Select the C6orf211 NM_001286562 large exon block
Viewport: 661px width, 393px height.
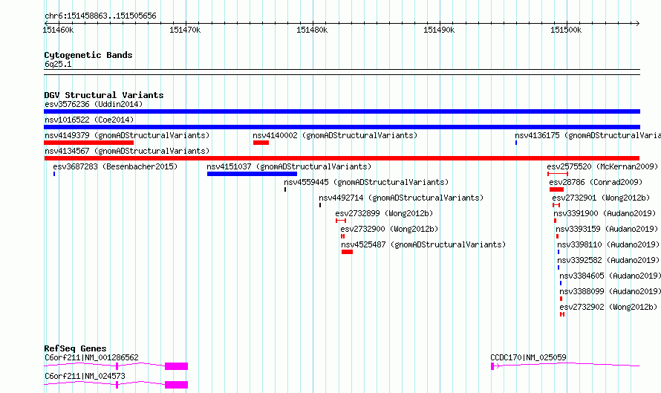176,366
